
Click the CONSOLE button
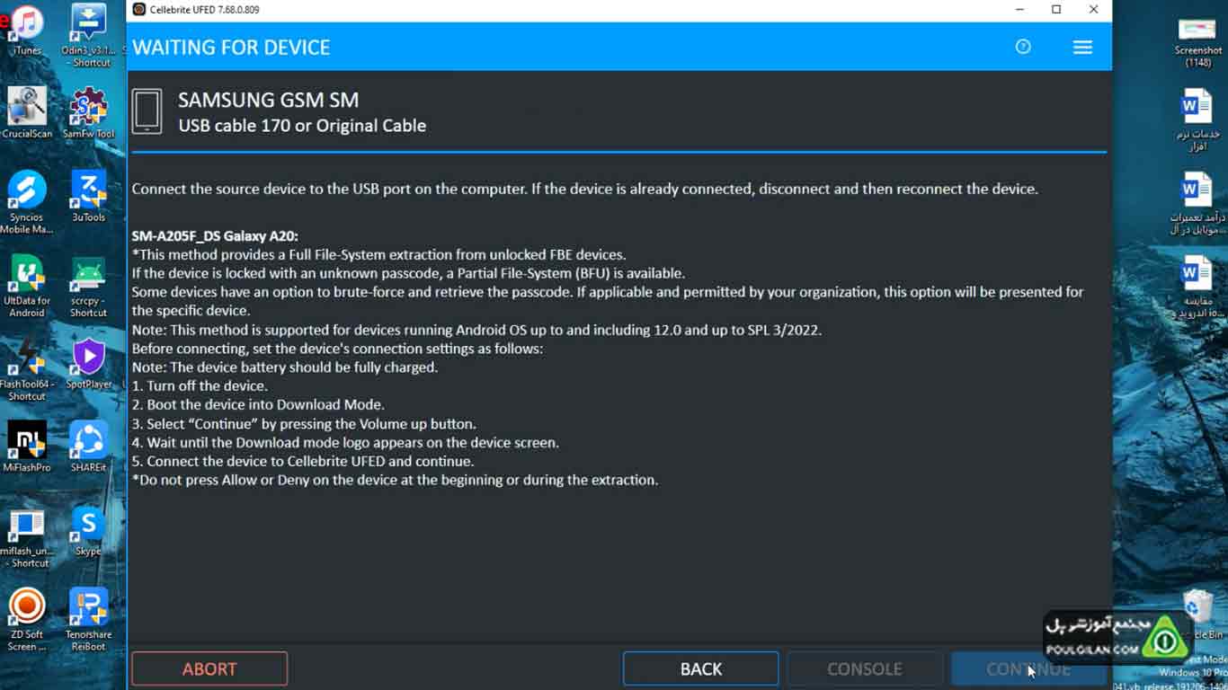tap(865, 668)
